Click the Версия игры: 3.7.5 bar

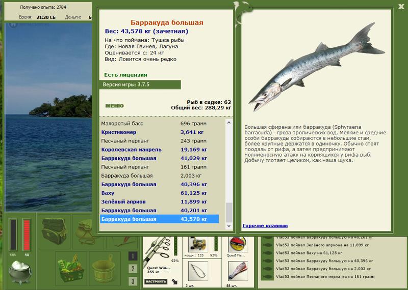[140, 84]
